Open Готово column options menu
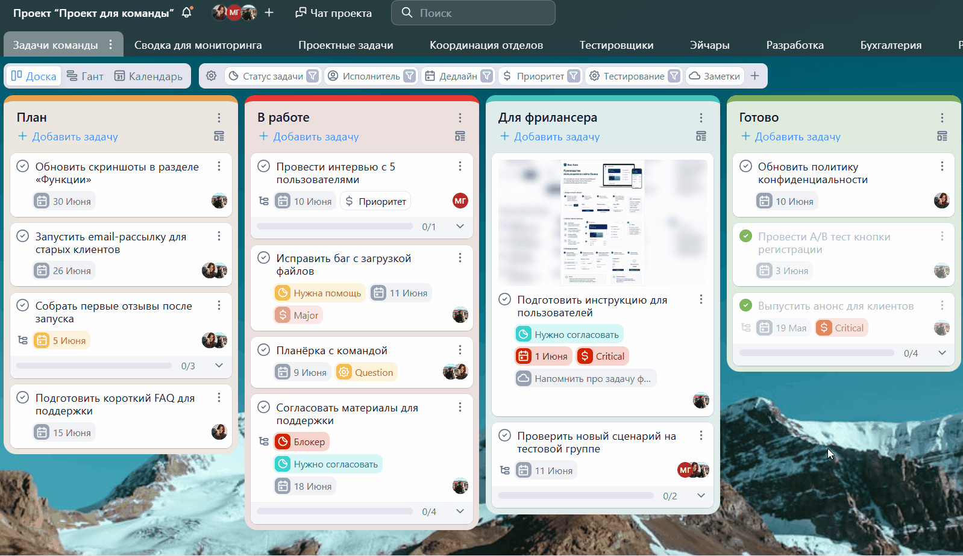Screen dimensions: 963x556 click(x=942, y=117)
